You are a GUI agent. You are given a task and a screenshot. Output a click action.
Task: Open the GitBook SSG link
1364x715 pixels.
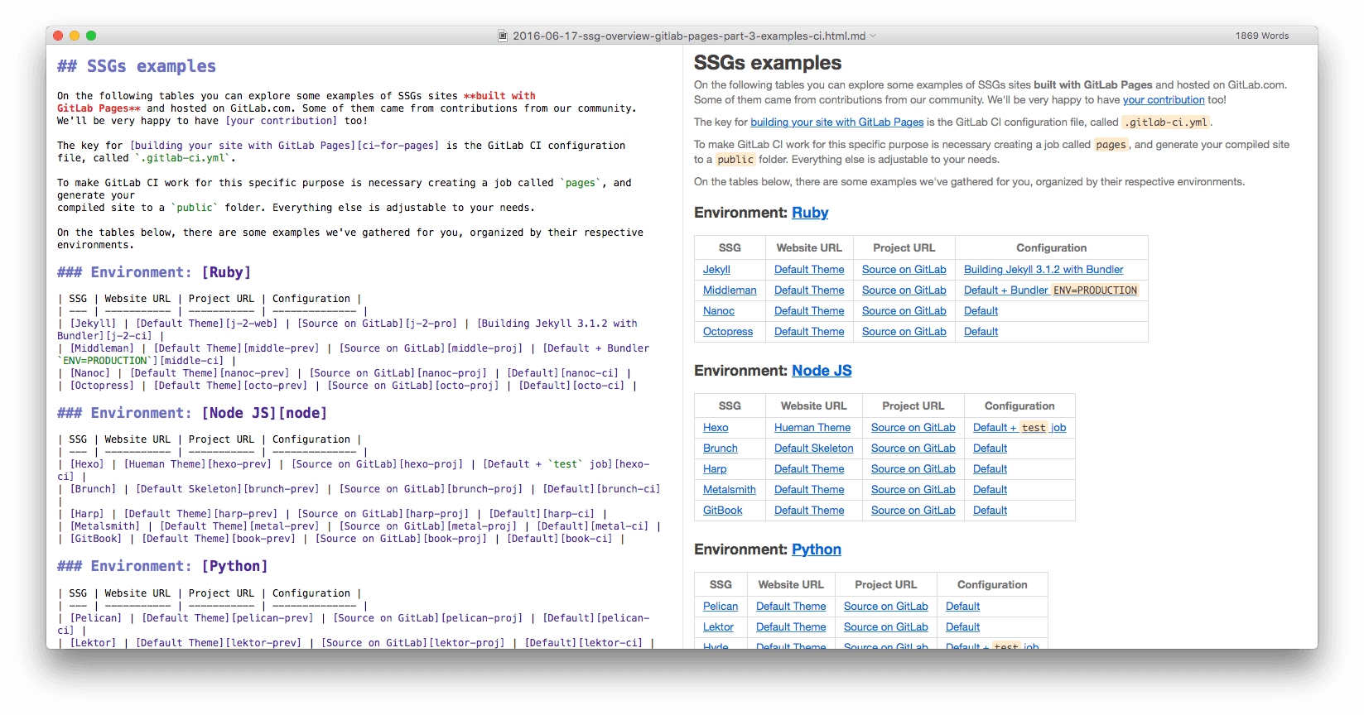pos(723,510)
